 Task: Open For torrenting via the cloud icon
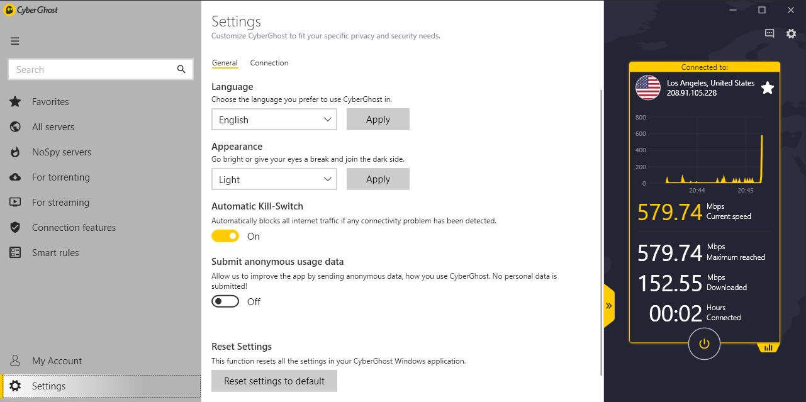click(x=16, y=177)
